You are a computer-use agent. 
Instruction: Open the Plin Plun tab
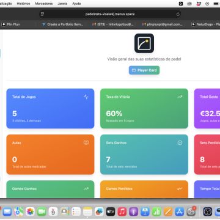click(11, 24)
